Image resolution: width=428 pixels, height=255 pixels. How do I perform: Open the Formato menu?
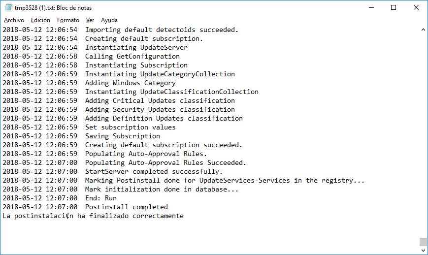(x=68, y=20)
